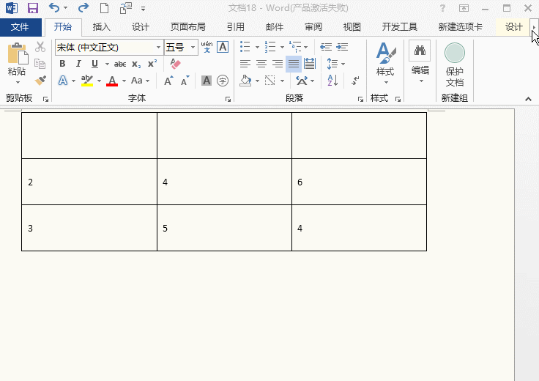The height and width of the screenshot is (381, 539).
Task: Open the font size dropdown 五号
Action: (193, 47)
